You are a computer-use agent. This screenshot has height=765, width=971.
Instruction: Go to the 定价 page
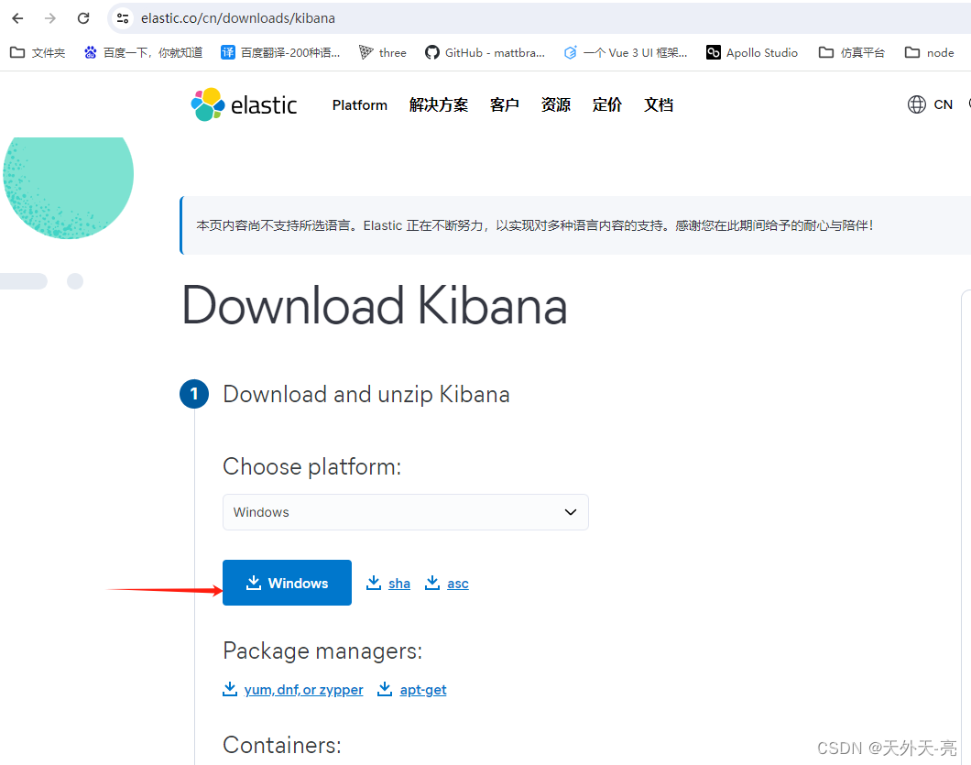point(606,105)
